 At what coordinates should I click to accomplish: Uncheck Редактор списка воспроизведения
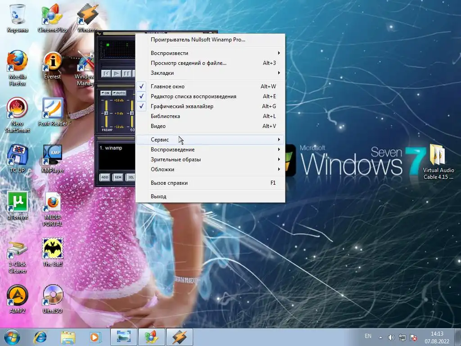coord(210,96)
